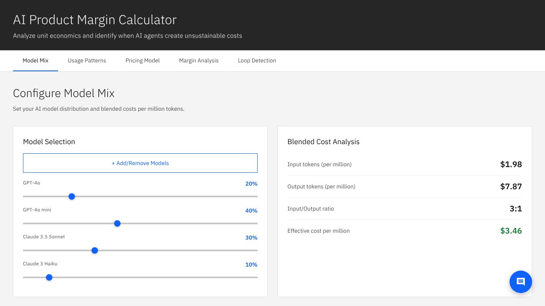Click the 'Input/Output ratio' label
The image size is (545, 306).
310,209
